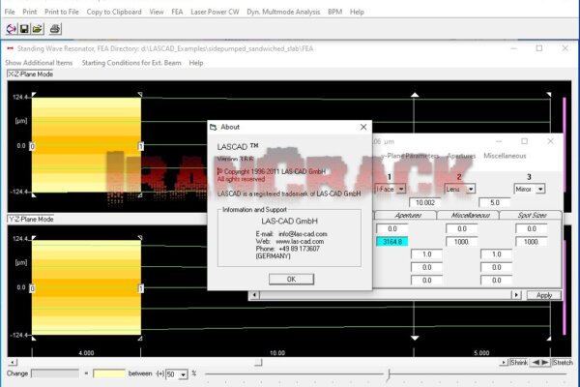Click the 1000. field under element 3

pyautogui.click(x=531, y=242)
